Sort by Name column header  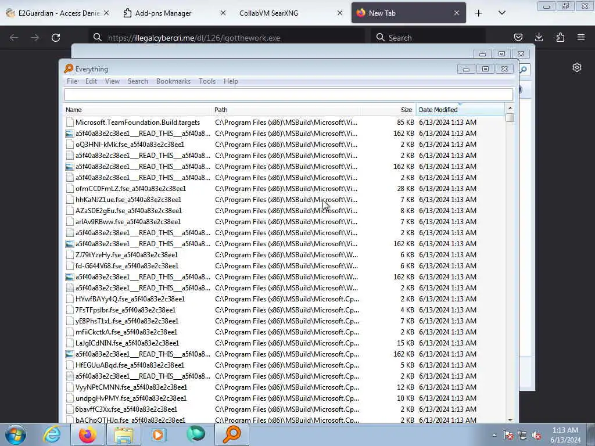[x=137, y=110]
